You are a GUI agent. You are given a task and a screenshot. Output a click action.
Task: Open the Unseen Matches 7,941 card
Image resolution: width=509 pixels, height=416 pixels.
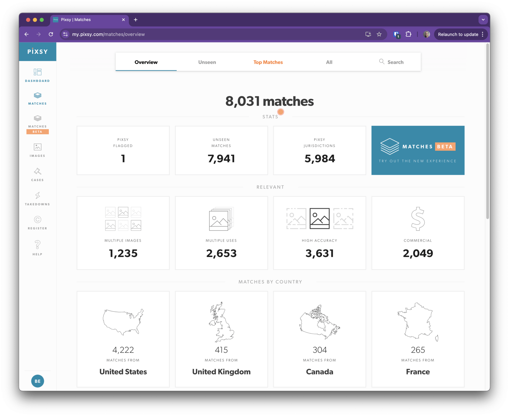coord(221,150)
